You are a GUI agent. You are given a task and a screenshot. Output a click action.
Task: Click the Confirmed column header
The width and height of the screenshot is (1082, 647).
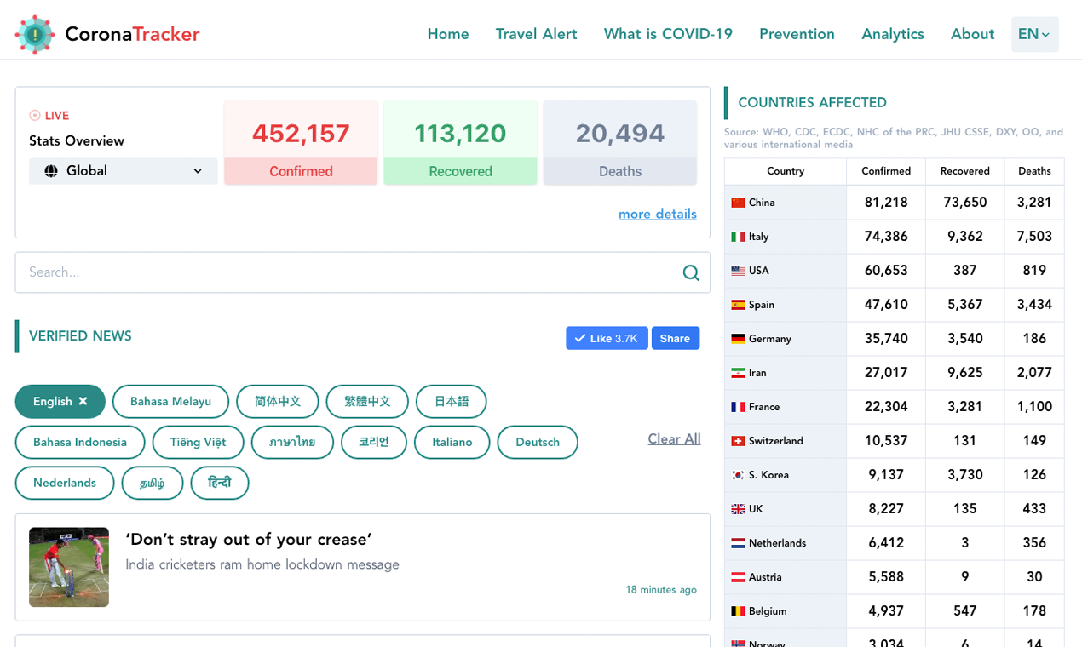click(x=886, y=171)
